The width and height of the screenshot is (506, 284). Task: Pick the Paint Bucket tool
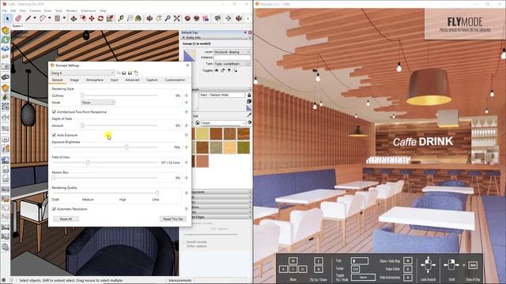click(x=138, y=18)
